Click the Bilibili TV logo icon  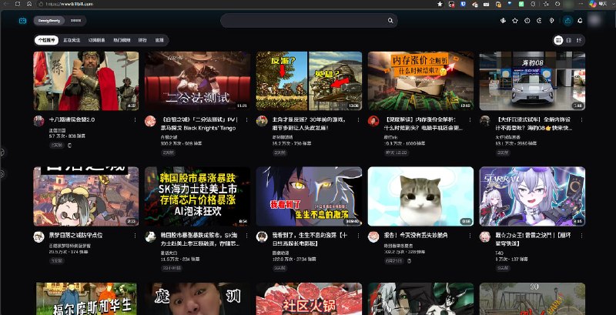(x=23, y=21)
